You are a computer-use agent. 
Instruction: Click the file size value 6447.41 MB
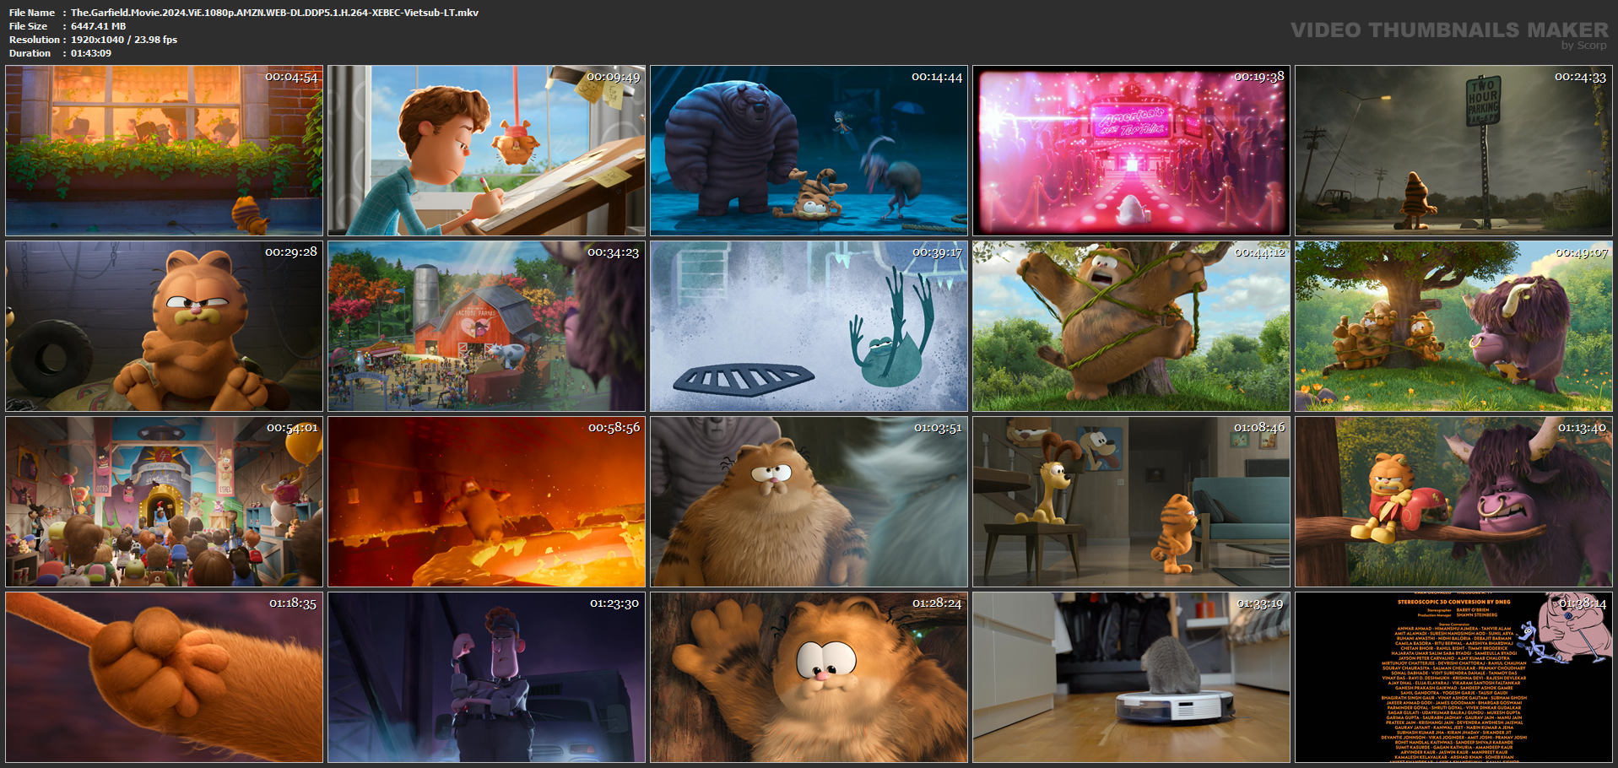pos(98,26)
